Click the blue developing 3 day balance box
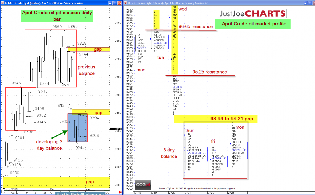This screenshot has height=195, width=315. [x=77, y=128]
